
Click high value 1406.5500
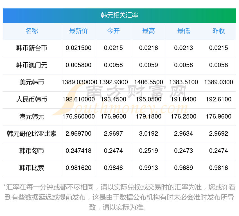point(148,82)
